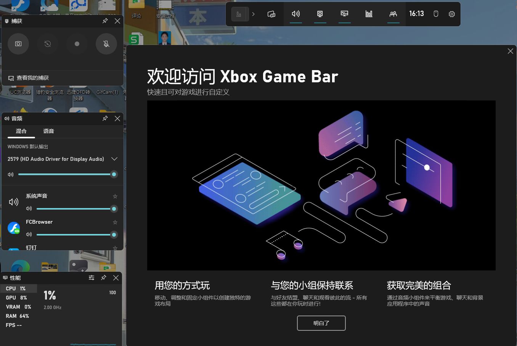Screen dimensions: 517x346
Task: Click the 快速且可对游戏进行自定义 subtitle
Action: pos(188,92)
